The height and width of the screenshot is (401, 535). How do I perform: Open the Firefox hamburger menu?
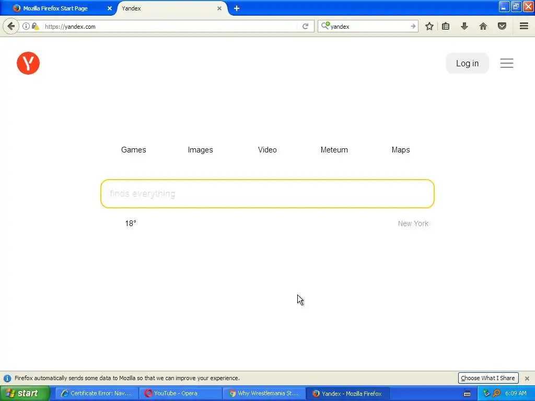click(x=524, y=26)
